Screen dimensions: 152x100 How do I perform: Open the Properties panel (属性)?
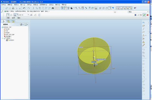(19, 18)
